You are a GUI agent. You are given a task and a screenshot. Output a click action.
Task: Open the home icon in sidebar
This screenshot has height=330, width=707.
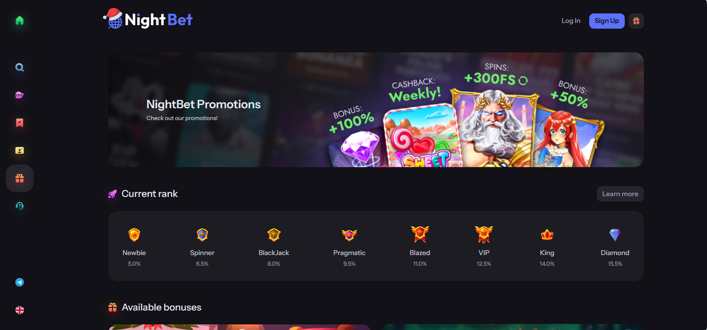pos(20,21)
